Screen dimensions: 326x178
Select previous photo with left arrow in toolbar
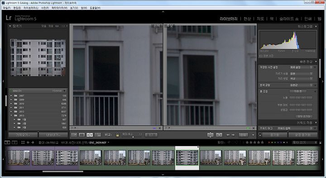pyautogui.click(x=228, y=135)
